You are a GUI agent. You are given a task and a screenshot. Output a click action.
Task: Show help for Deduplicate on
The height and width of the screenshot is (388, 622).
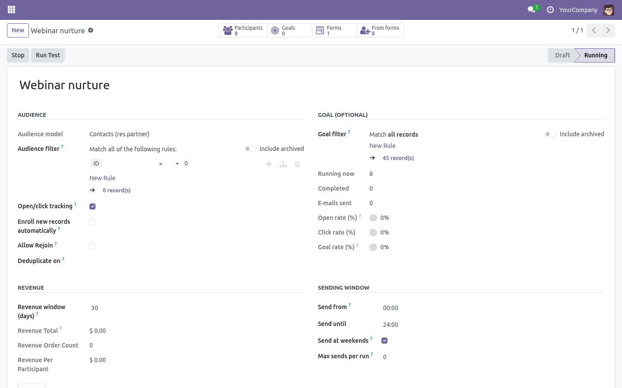[63, 259]
